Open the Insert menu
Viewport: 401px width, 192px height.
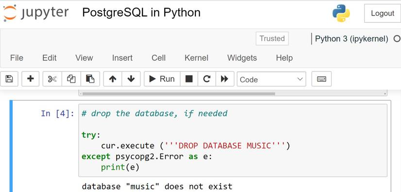point(122,58)
